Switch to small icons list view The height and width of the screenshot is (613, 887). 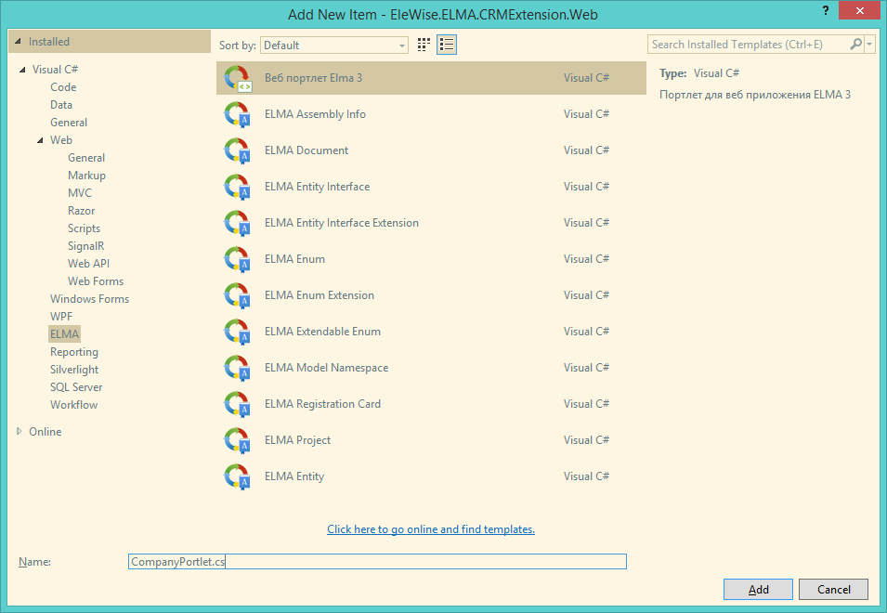(447, 45)
